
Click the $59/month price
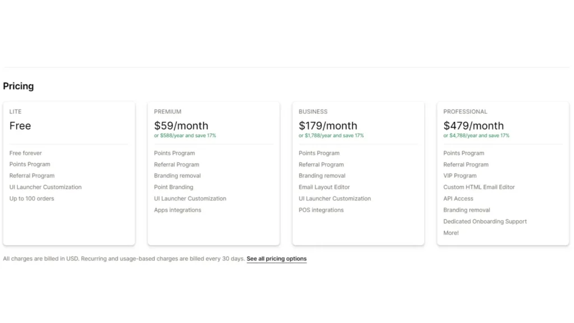tap(181, 126)
